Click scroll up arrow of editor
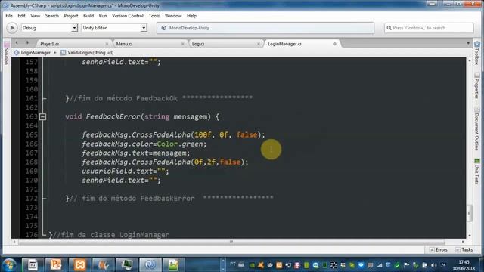 tap(470, 60)
